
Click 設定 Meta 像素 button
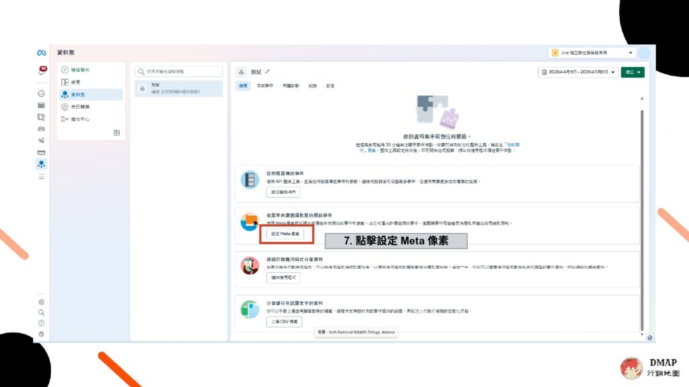pyautogui.click(x=285, y=234)
